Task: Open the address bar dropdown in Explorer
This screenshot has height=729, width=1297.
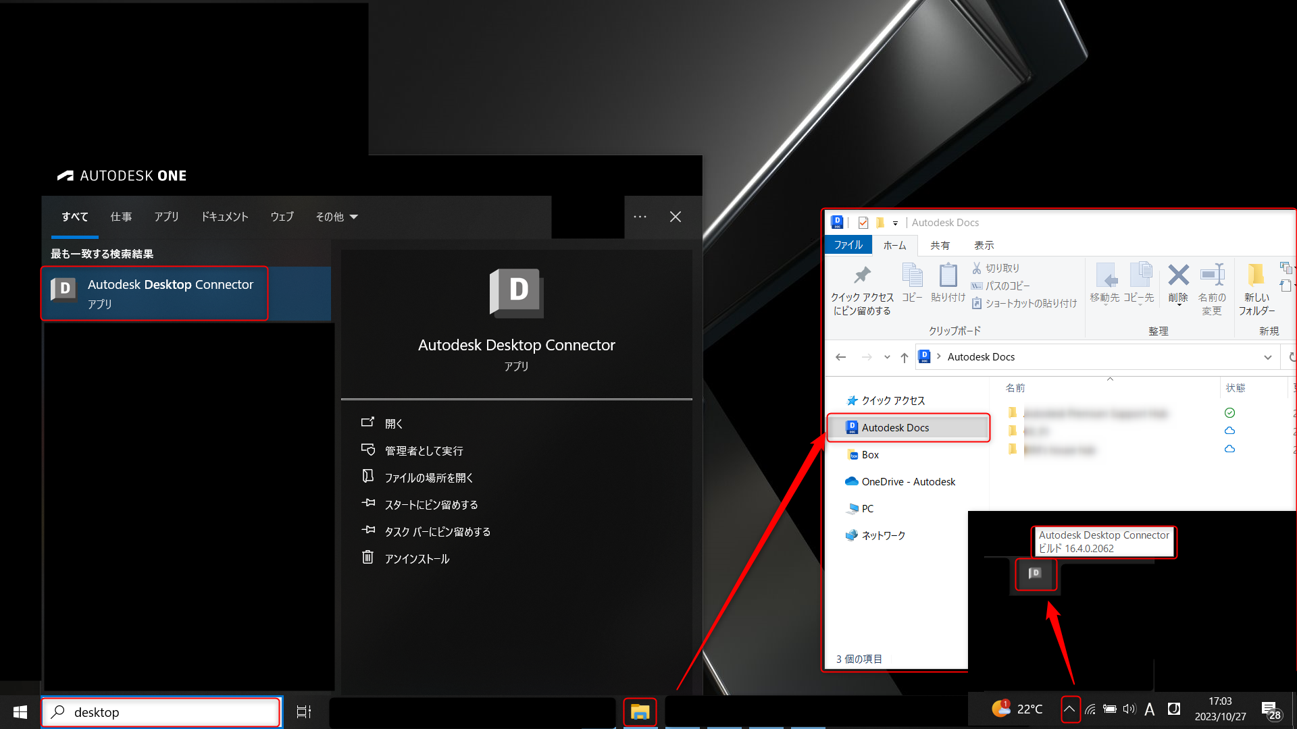Action: click(x=1269, y=356)
